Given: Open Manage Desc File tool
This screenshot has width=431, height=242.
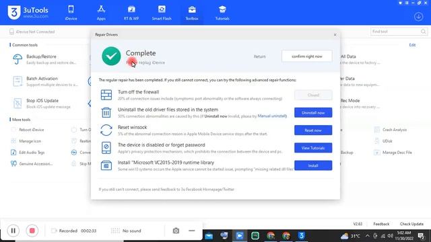Looking at the screenshot, I should tap(393, 153).
